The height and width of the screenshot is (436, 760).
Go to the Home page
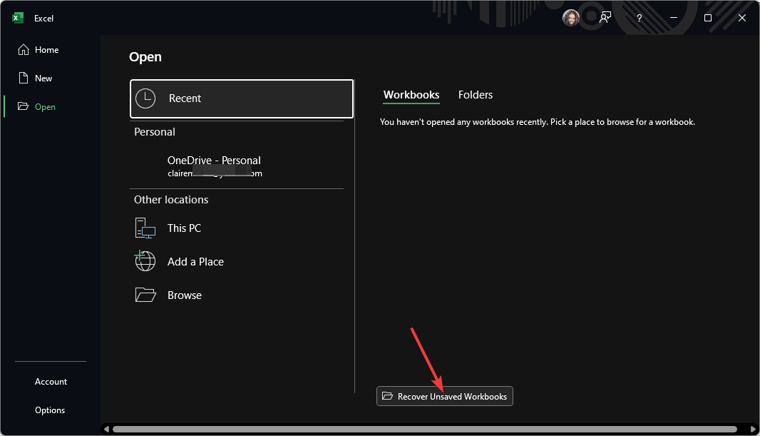[x=46, y=50]
